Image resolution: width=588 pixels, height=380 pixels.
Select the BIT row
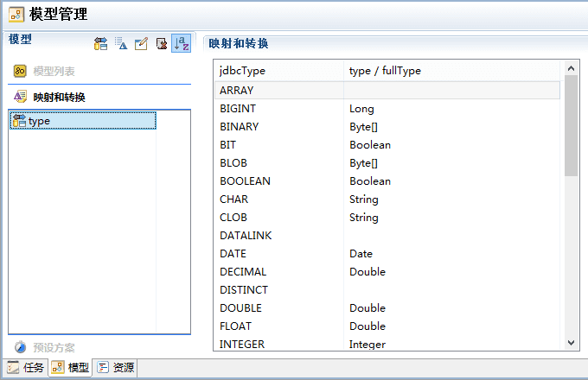(x=387, y=145)
